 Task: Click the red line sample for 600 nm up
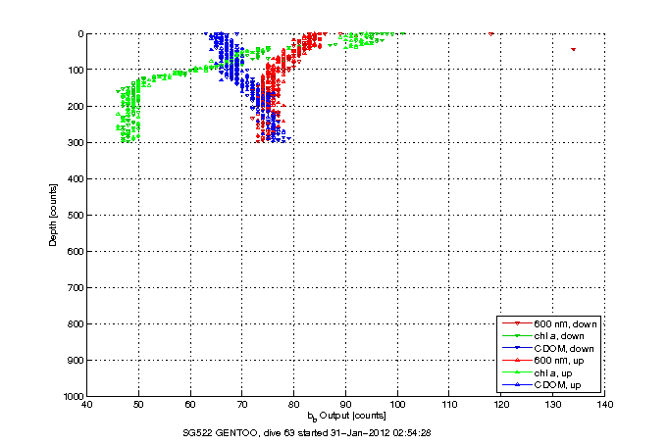517,361
